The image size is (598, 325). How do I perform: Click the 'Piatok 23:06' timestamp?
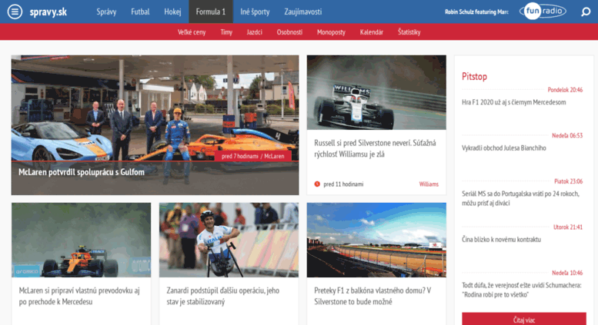pos(568,181)
